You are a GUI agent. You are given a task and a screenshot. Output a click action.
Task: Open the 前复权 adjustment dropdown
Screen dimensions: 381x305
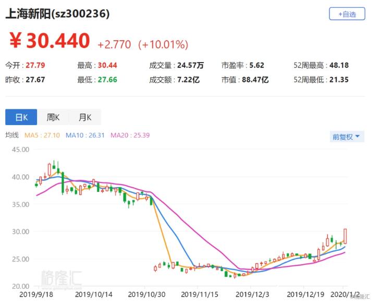348,137
